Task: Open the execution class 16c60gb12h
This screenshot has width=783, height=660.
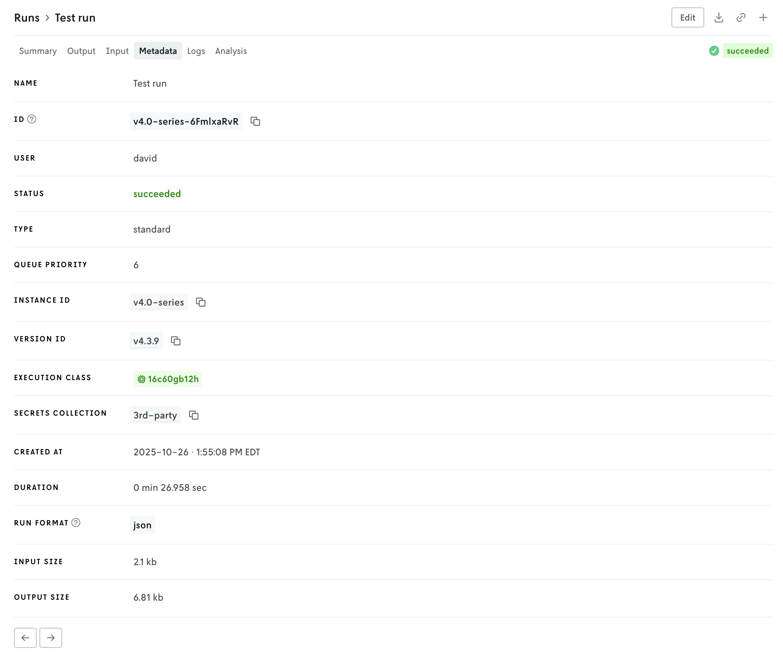Action: 168,379
